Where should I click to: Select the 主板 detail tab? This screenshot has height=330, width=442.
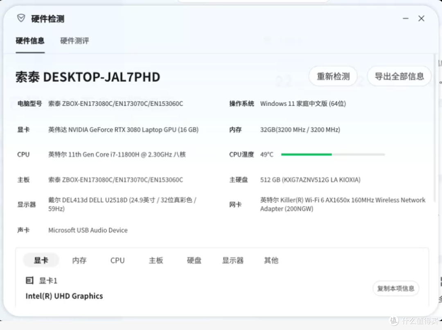156,260
